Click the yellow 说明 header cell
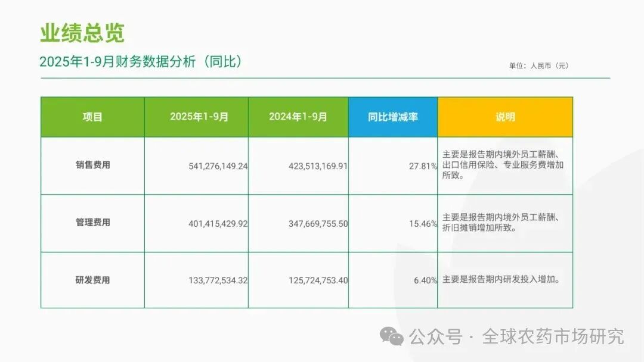 (x=505, y=117)
